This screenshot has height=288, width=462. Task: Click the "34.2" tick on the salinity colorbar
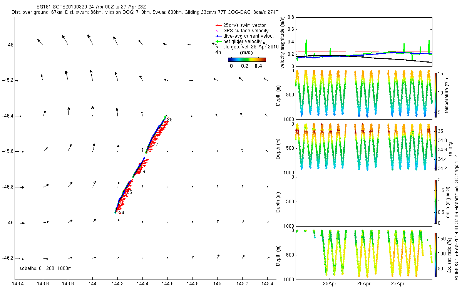(x=443, y=169)
